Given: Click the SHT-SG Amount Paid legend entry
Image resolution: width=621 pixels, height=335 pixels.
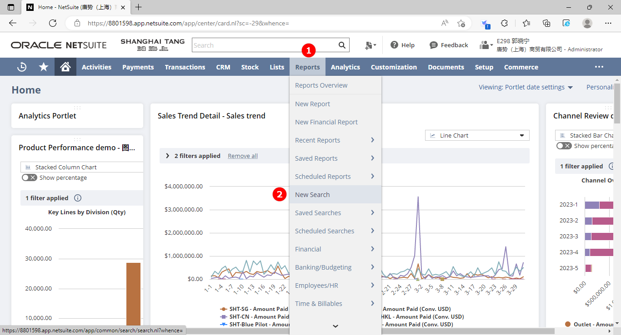Looking at the screenshot, I should click(255, 309).
